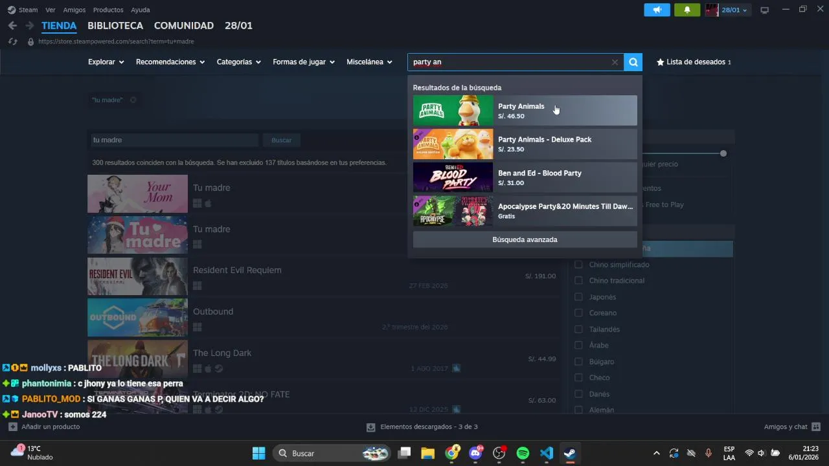Select Party Animals - Deluxe Pack result
Screen dimensions: 829x466
pyautogui.click(x=525, y=144)
